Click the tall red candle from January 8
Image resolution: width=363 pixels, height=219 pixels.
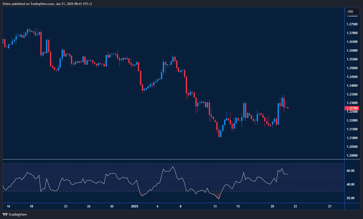(186, 85)
